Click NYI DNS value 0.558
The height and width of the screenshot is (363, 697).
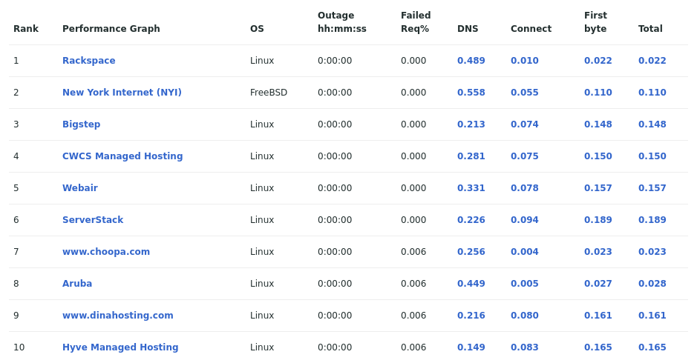pyautogui.click(x=471, y=93)
